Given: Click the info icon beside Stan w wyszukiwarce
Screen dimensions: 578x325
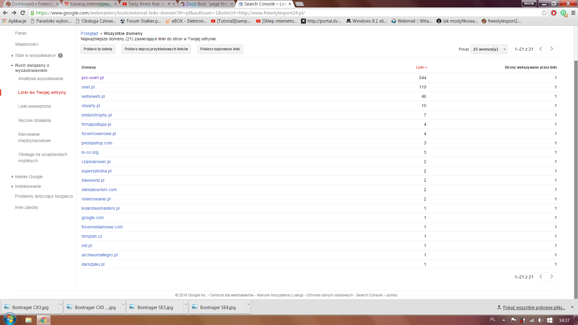Looking at the screenshot, I should pyautogui.click(x=60, y=55).
